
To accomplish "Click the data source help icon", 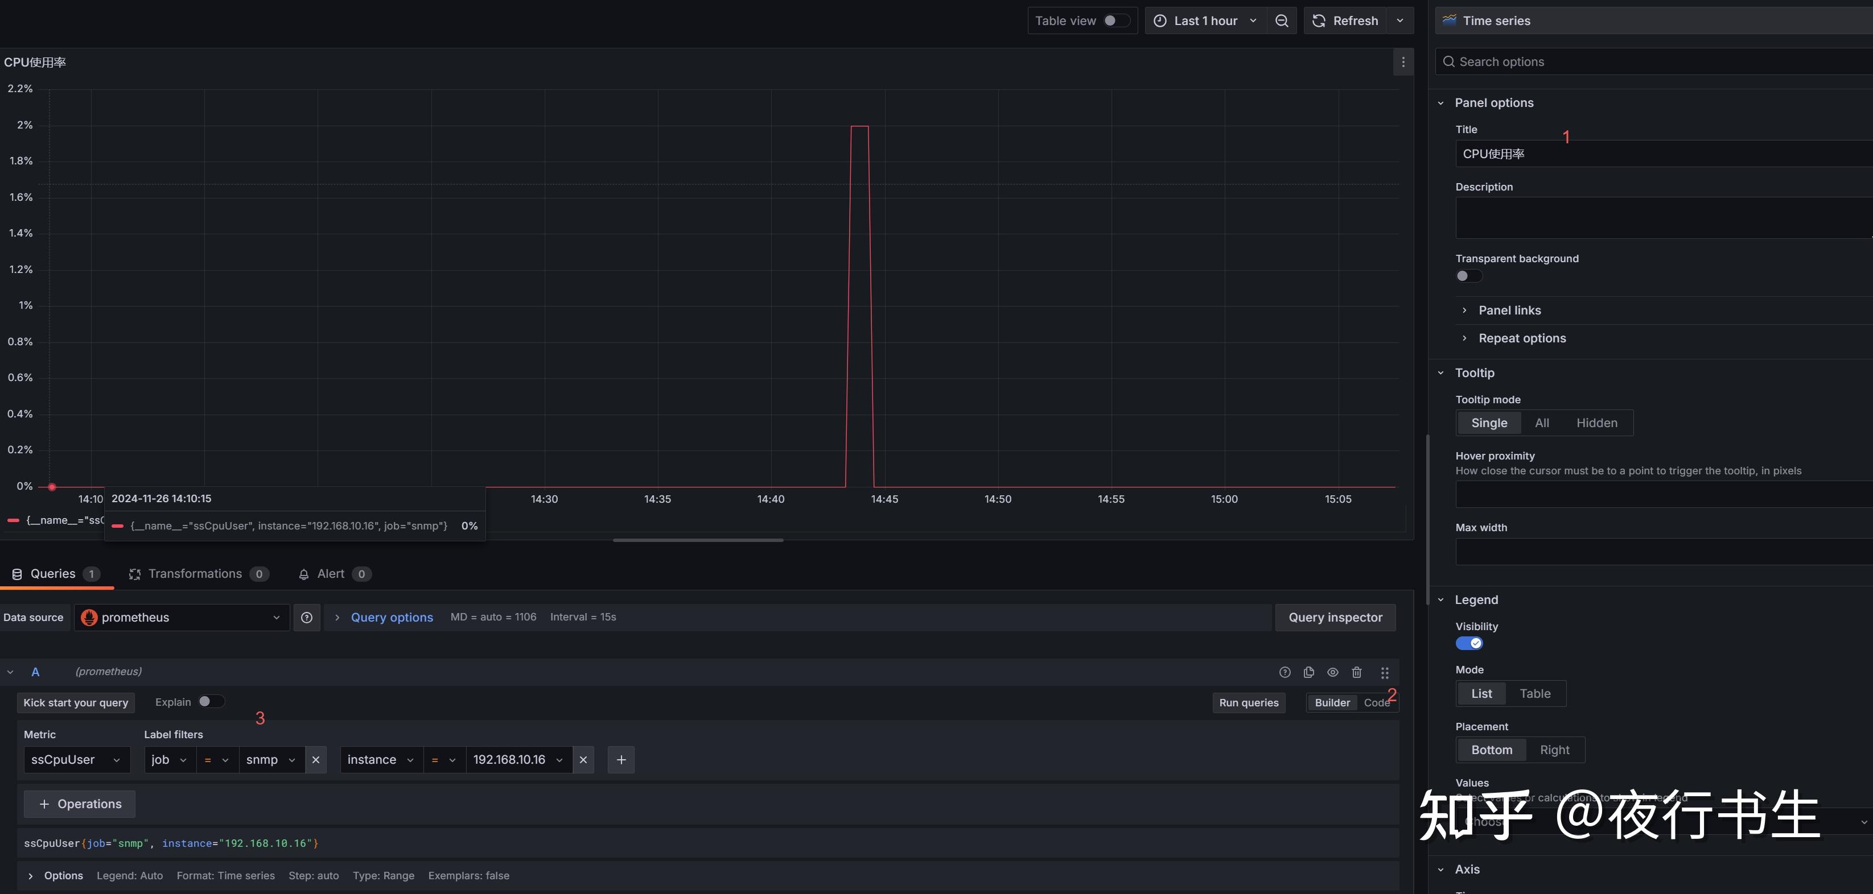I will pos(307,618).
